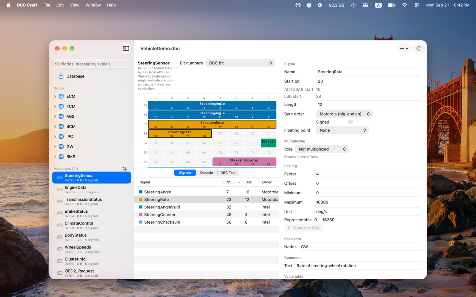Open macOS Control Center icon
This screenshot has height=297, width=476.
pyautogui.click(x=417, y=5)
